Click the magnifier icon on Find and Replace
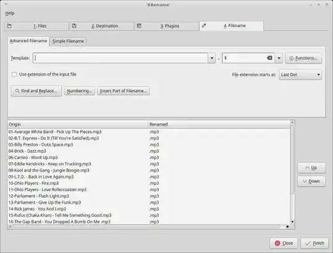333x253 pixels. pyautogui.click(x=17, y=91)
